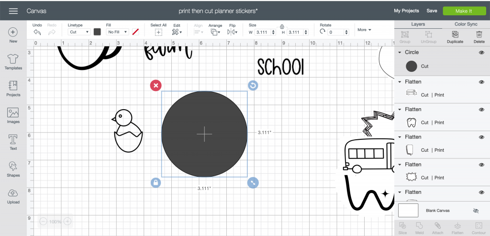Hide the school bus Flatten layer
The width and height of the screenshot is (490, 236).
point(481,82)
